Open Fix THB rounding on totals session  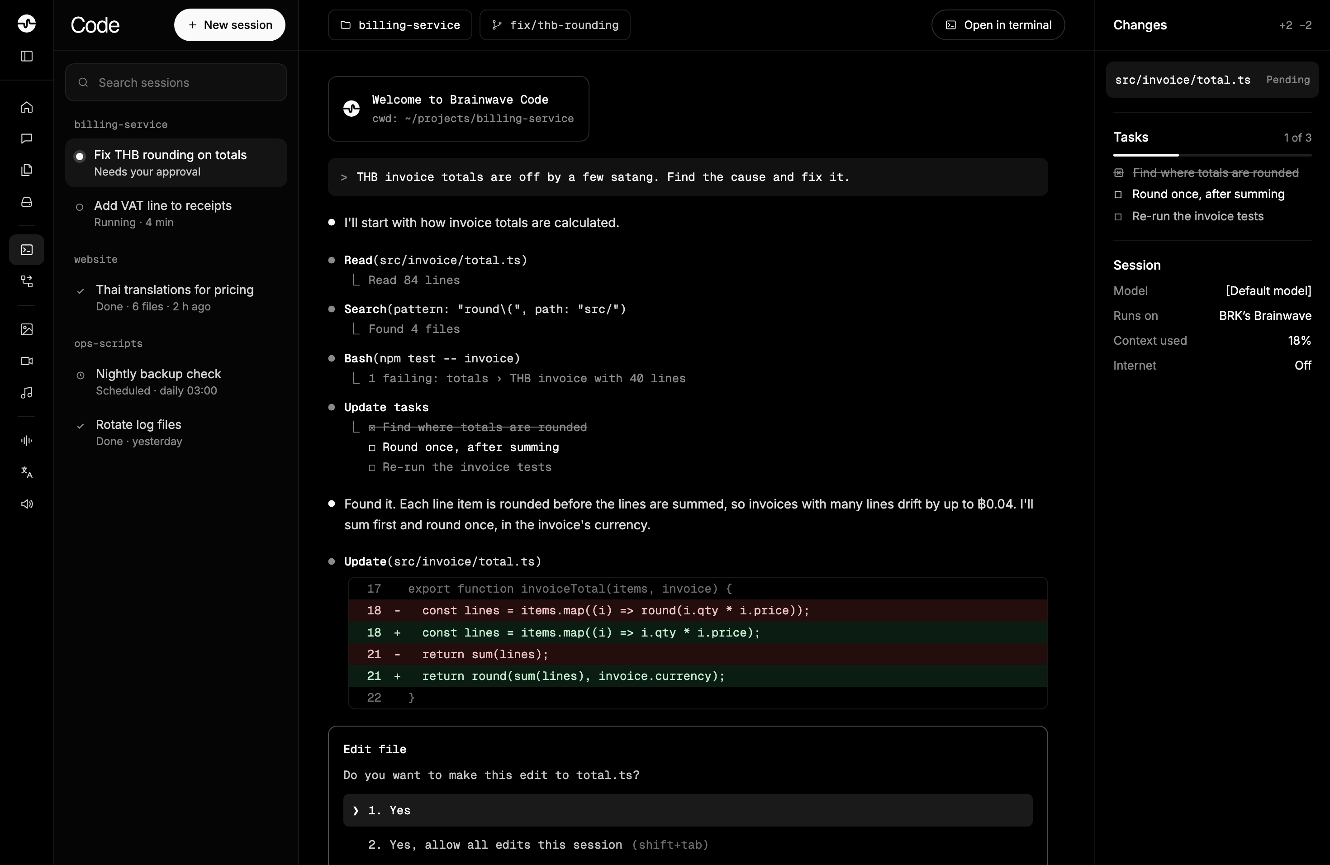176,162
